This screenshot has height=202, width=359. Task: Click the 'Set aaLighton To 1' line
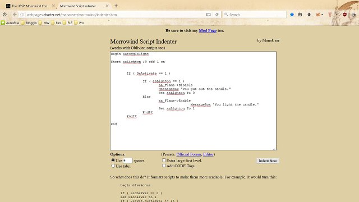pos(177,108)
